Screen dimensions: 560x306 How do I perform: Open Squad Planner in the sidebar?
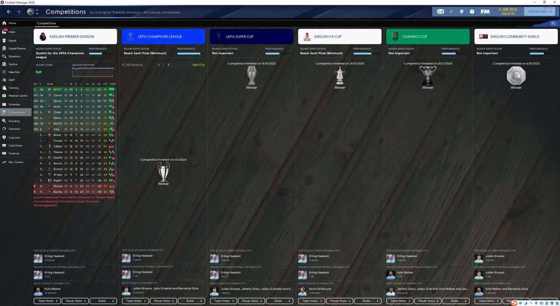coord(16,49)
